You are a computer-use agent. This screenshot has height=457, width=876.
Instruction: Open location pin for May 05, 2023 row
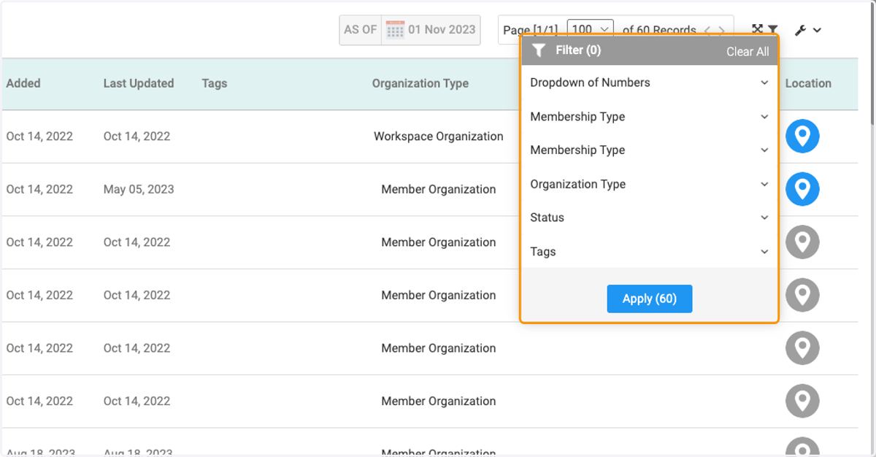tap(802, 189)
